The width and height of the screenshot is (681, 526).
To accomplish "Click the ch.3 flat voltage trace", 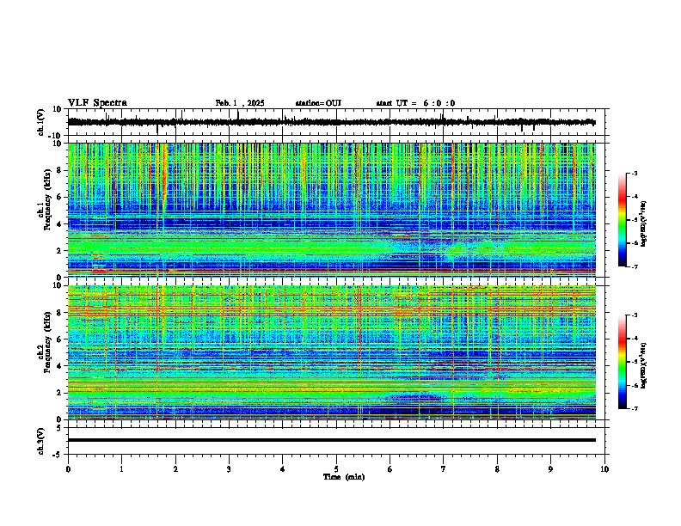I will click(x=331, y=440).
